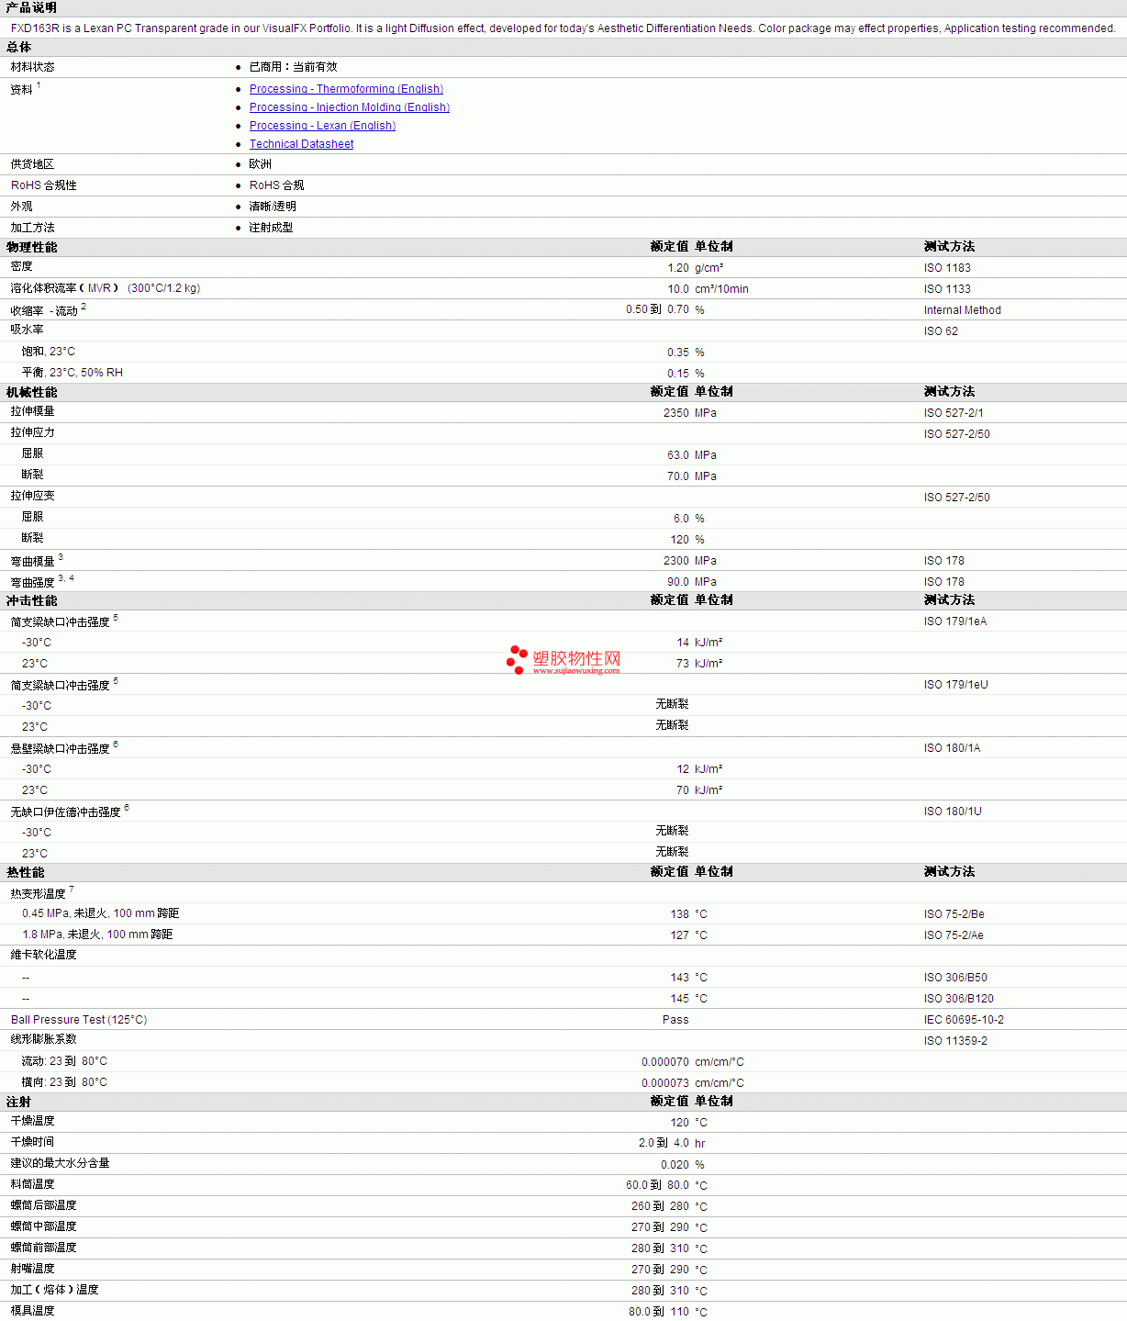Select the IEC 60695-10-2 test method
The height and width of the screenshot is (1321, 1127).
[x=964, y=1020]
